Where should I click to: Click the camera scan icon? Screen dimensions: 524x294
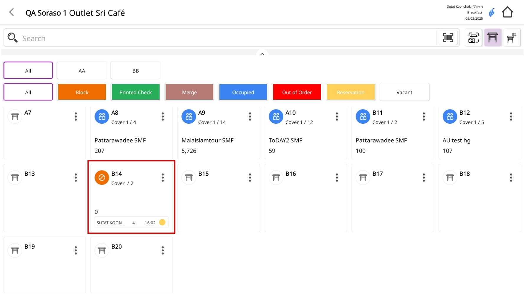[473, 38]
